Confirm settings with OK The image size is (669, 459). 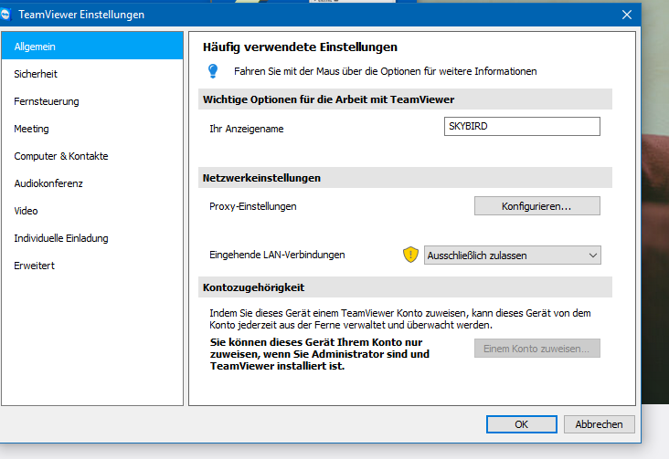click(521, 424)
